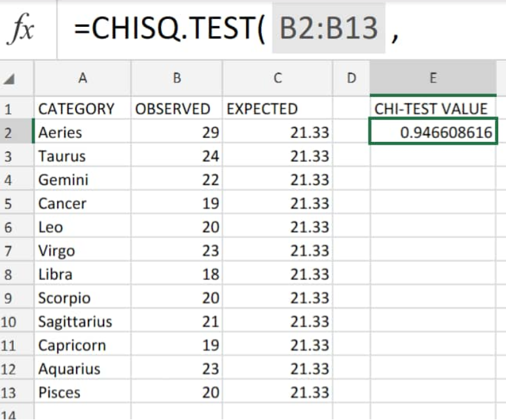Select column A header
The width and height of the screenshot is (506, 420).
(x=82, y=78)
